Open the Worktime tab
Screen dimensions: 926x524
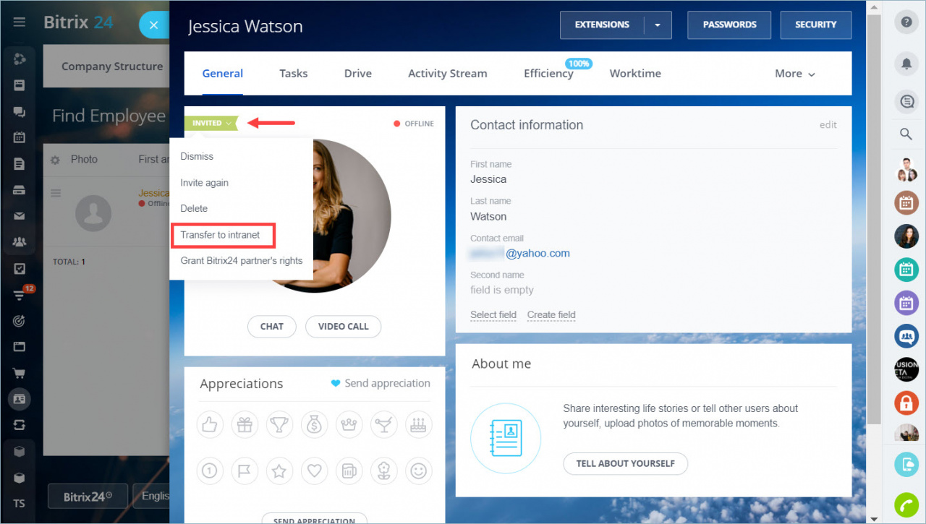click(635, 74)
